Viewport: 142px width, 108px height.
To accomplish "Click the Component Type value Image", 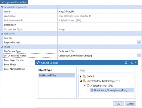I will [x=62, y=29].
